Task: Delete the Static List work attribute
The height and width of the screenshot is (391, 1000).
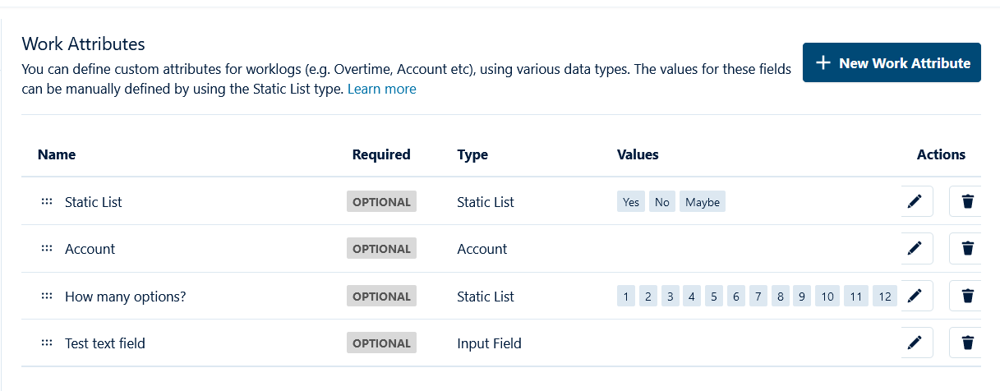Action: point(966,201)
